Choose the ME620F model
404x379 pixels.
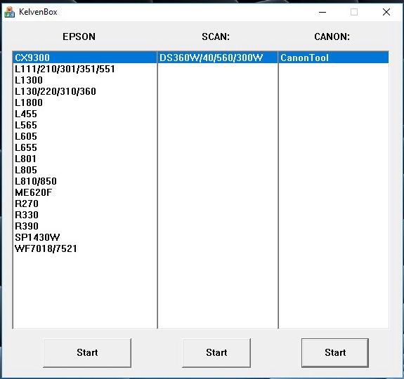[x=85, y=192]
